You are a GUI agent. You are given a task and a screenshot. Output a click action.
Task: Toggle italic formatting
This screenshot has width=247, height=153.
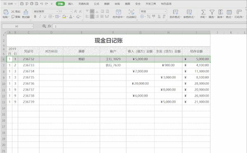(x=40, y=16)
